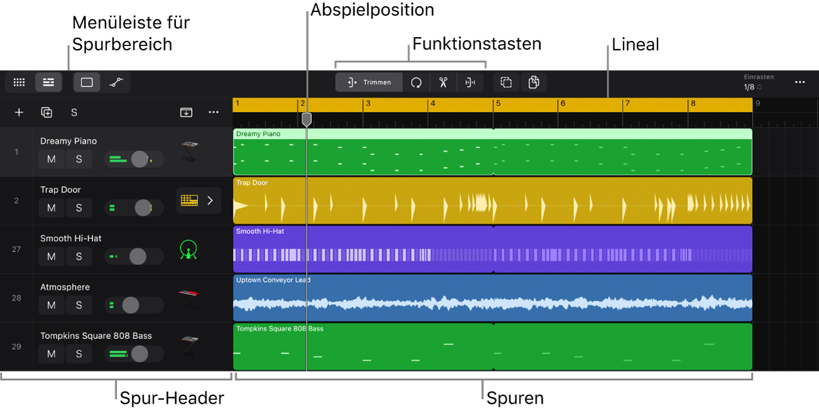Select the Atmosphere track name
The height and width of the screenshot is (415, 819).
tap(65, 287)
